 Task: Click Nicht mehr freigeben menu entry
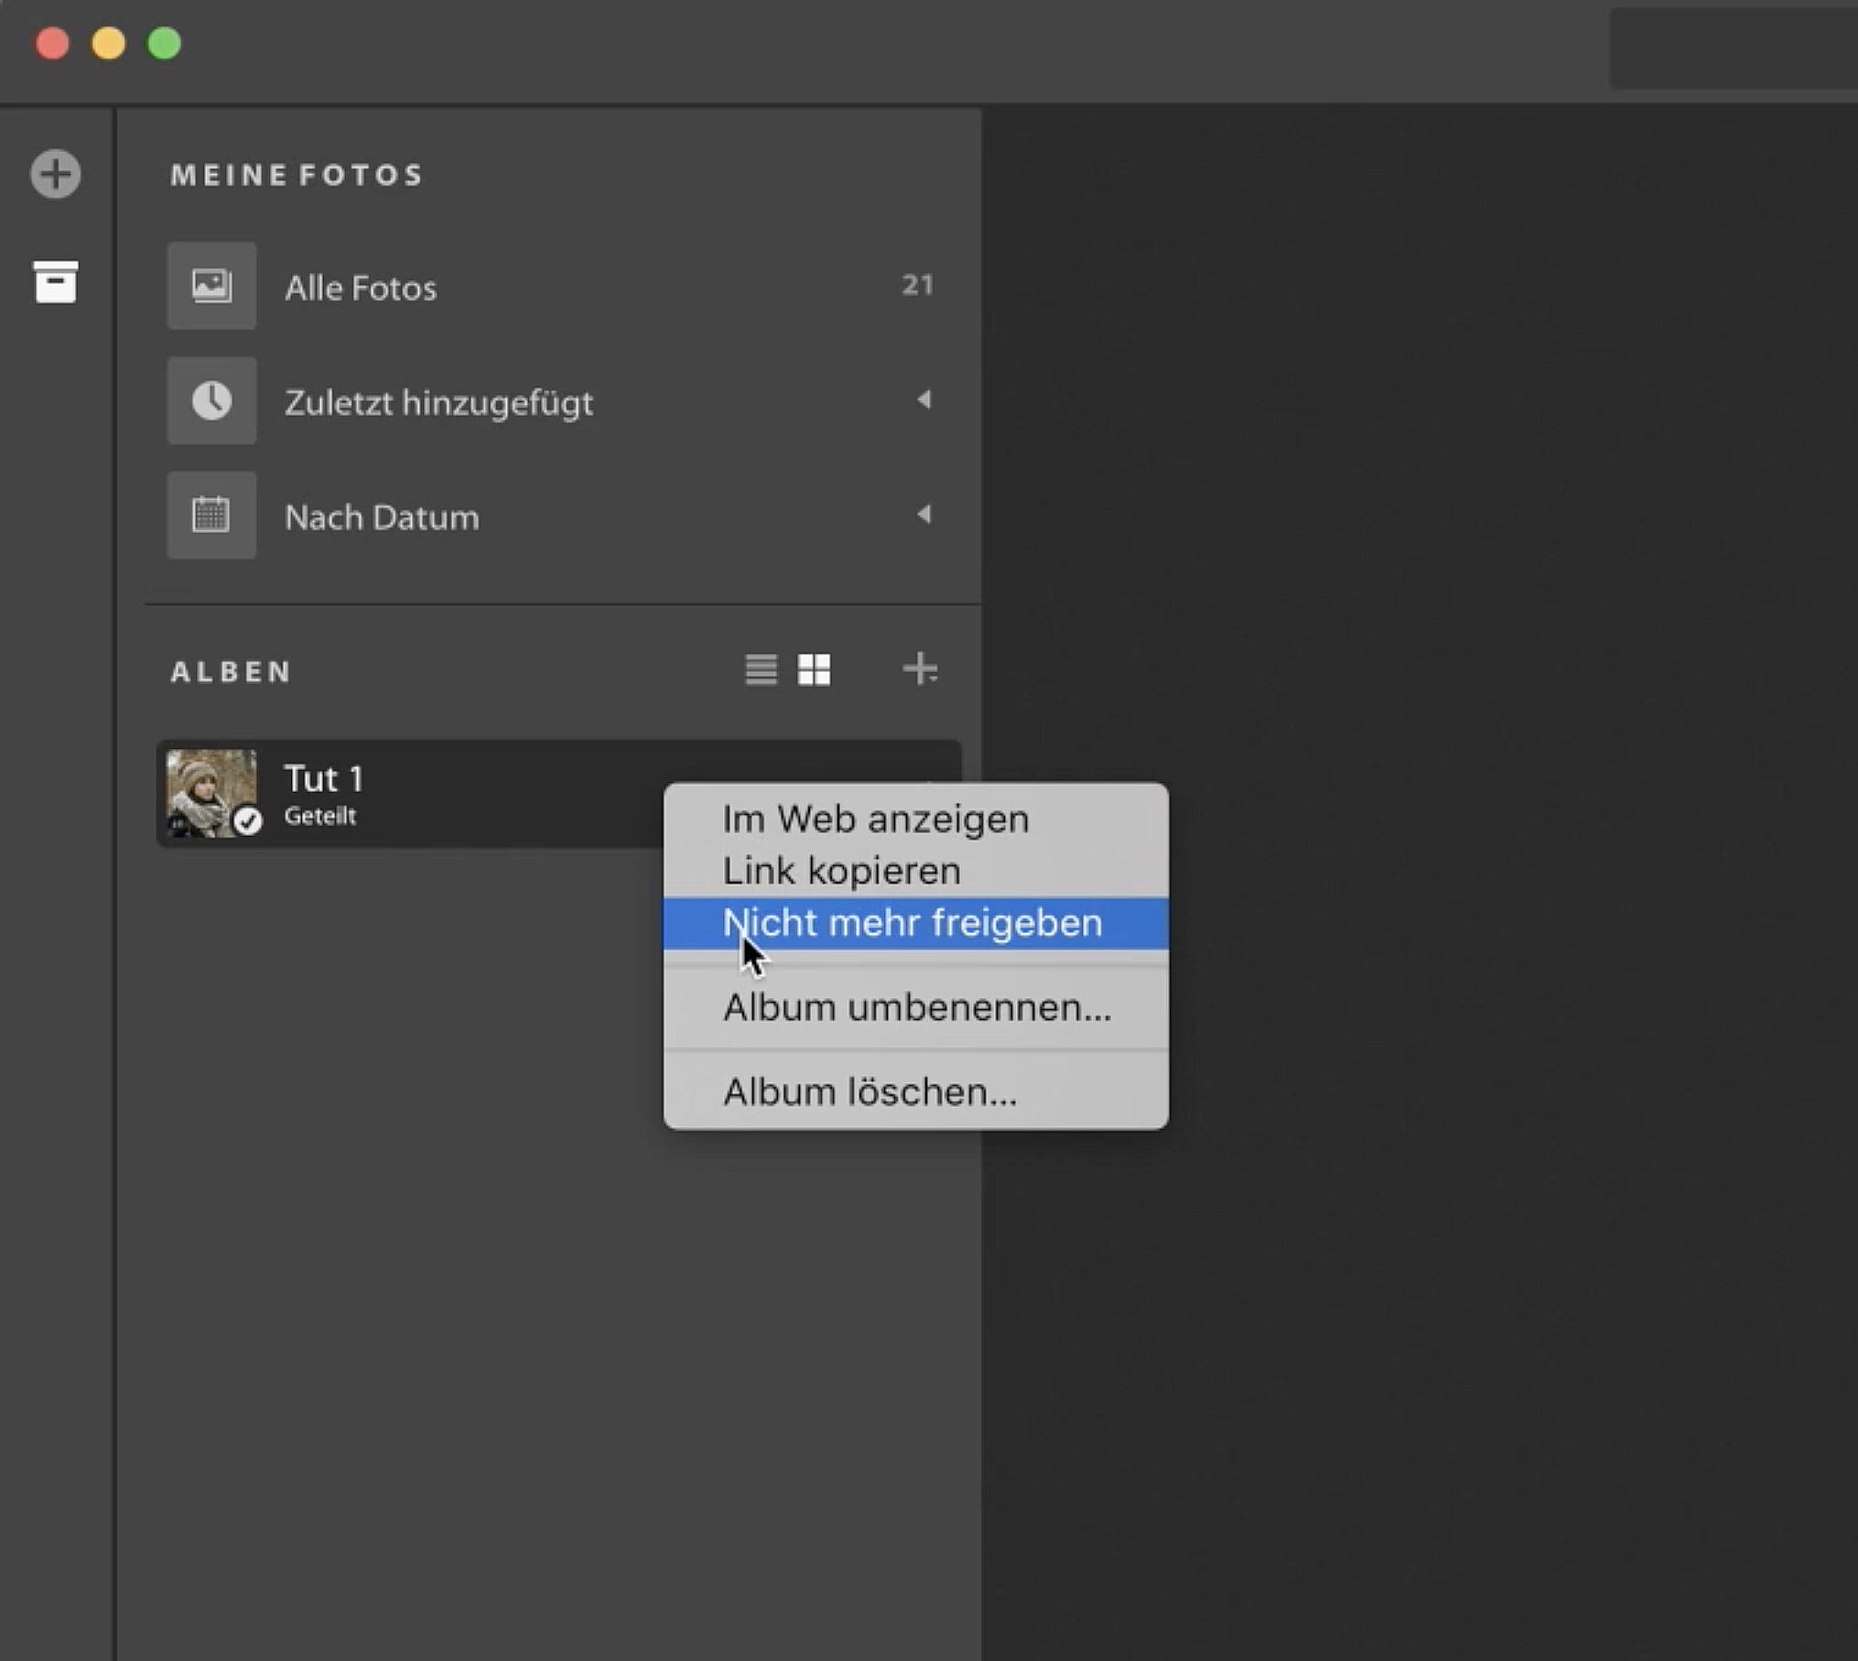(x=912, y=923)
